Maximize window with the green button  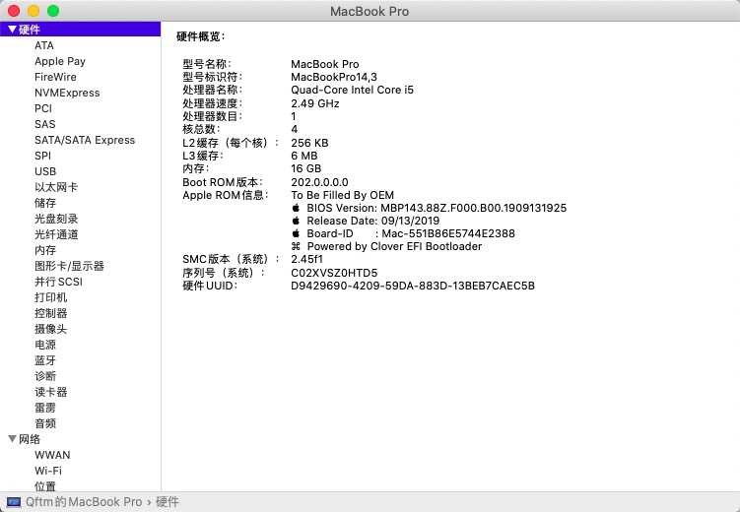click(53, 11)
